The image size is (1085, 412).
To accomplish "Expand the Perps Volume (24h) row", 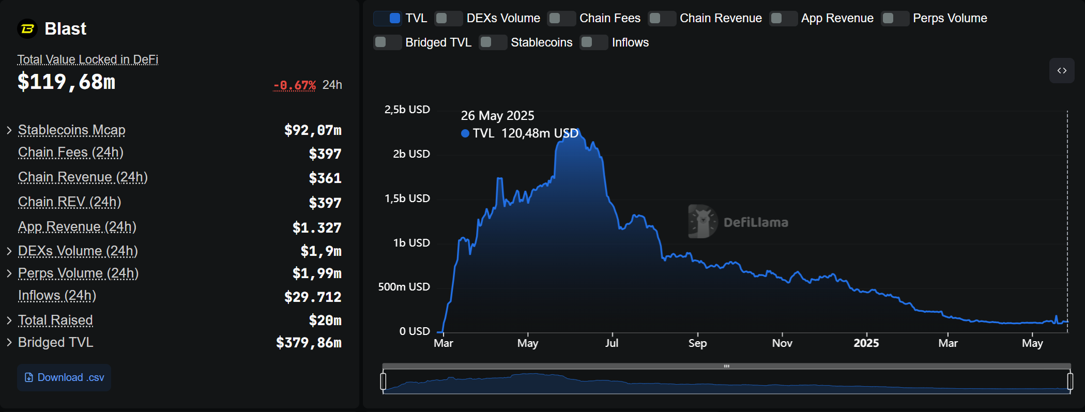I will click(9, 273).
